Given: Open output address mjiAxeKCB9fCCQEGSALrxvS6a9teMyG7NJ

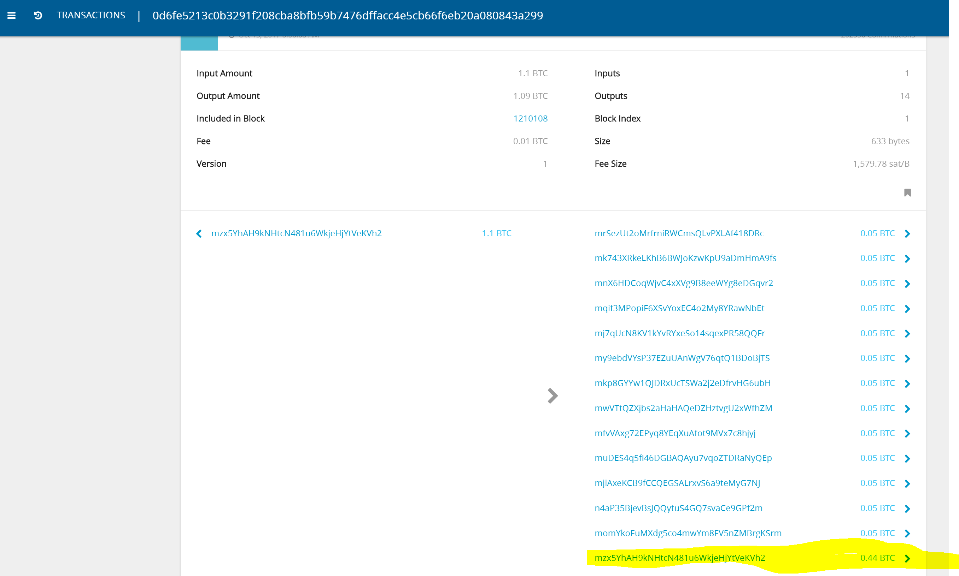Looking at the screenshot, I should tap(677, 483).
